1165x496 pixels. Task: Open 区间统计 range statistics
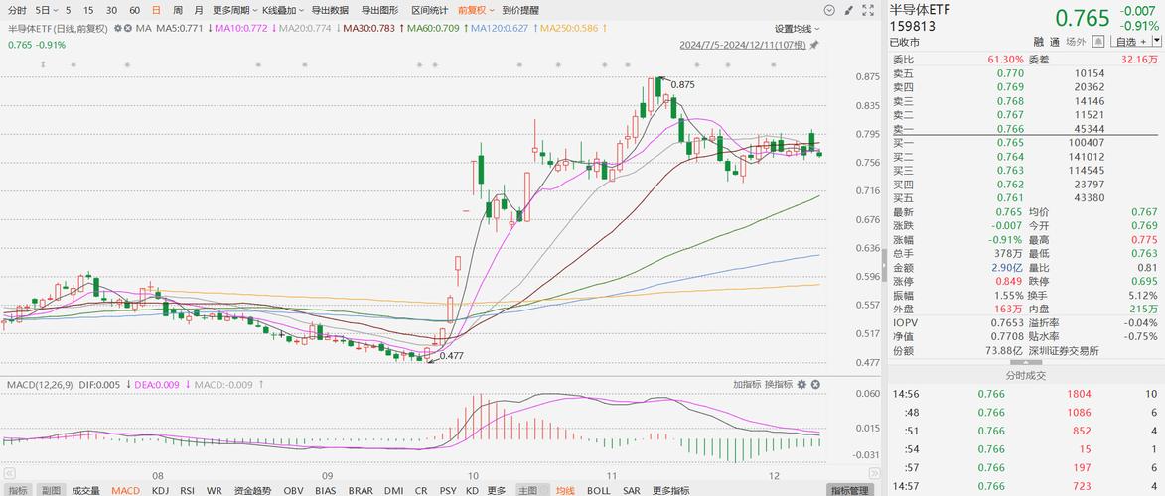(429, 10)
